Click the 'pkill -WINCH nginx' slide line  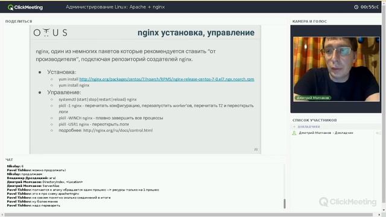click(x=111, y=118)
